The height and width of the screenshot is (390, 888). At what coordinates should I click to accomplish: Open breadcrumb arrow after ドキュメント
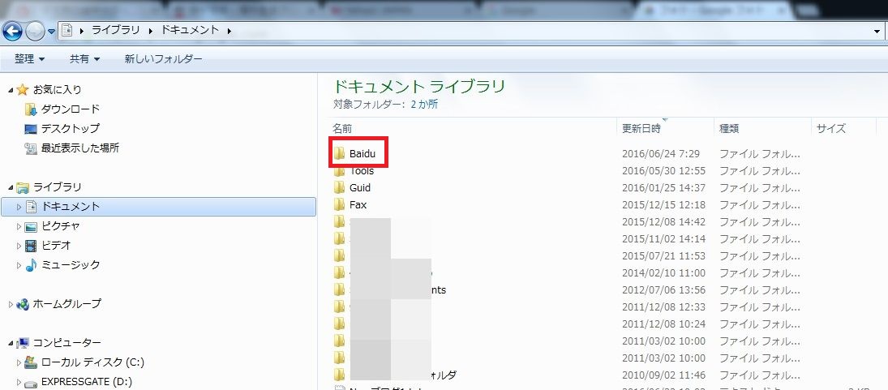pyautogui.click(x=229, y=31)
